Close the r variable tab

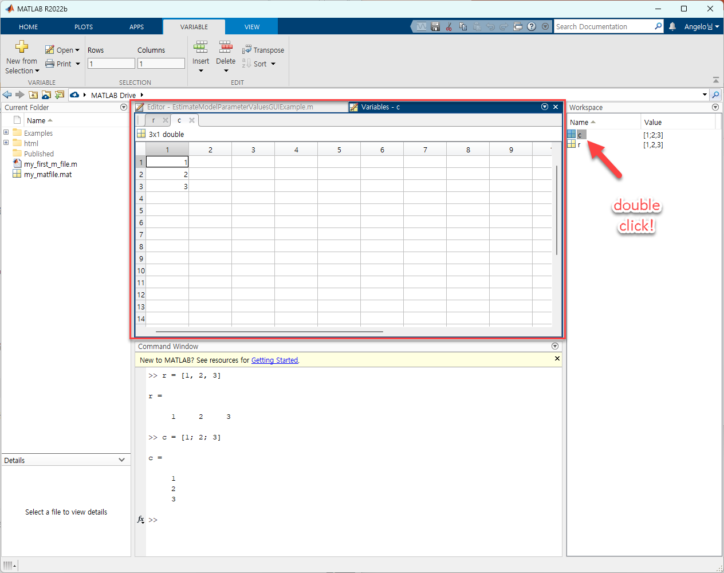pyautogui.click(x=166, y=120)
